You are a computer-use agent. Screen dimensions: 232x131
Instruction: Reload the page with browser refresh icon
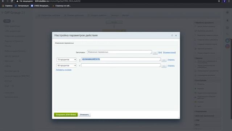coord(12,1)
